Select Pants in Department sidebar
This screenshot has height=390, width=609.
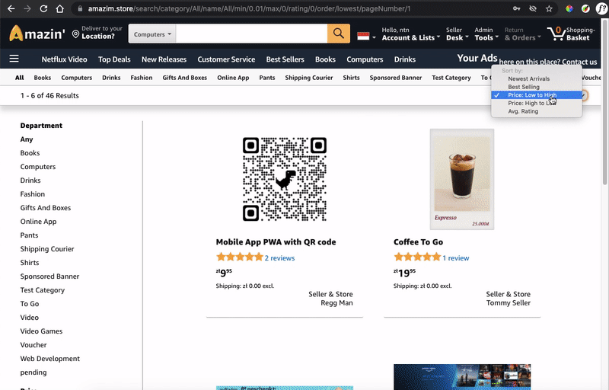29,235
